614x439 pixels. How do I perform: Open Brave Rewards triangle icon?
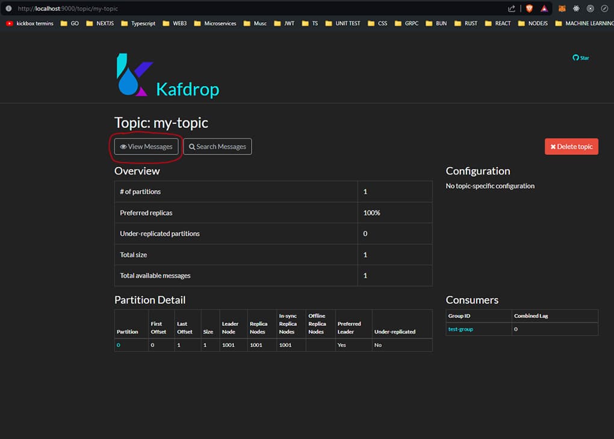point(544,8)
